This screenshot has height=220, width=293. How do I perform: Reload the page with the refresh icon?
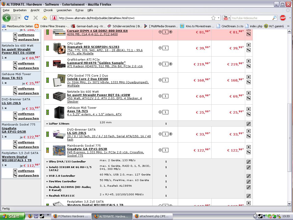(26, 18)
